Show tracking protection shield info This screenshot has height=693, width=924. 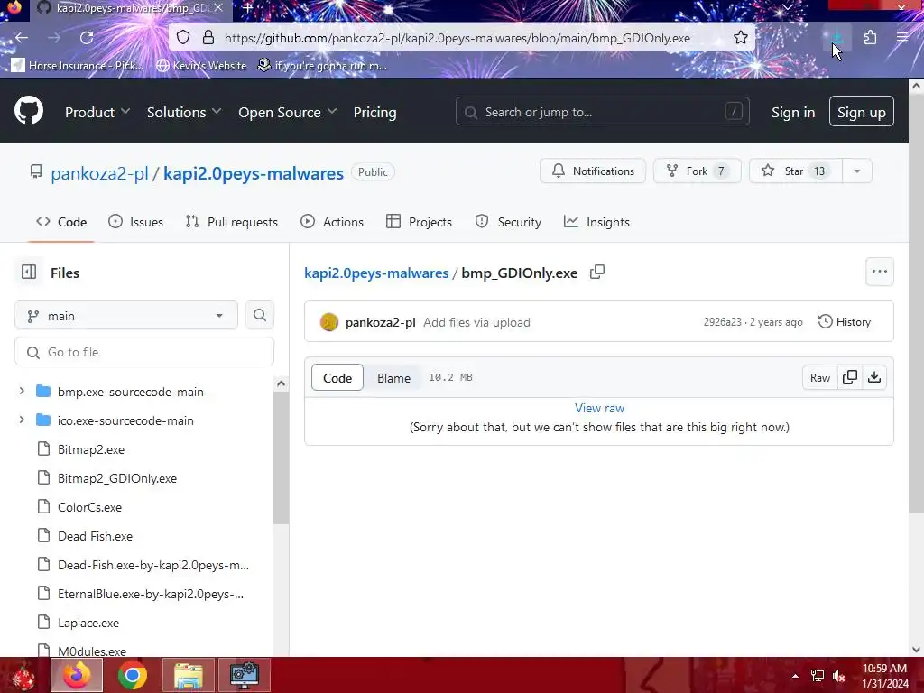(x=183, y=38)
